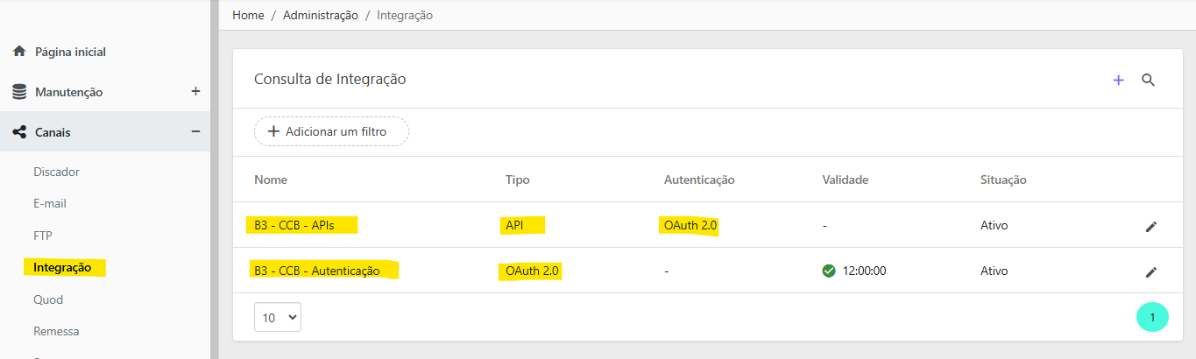
Task: Go to the FTP channel menu item
Action: pyautogui.click(x=43, y=236)
